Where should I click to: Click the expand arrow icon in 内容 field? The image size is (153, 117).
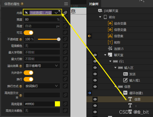(59, 11)
